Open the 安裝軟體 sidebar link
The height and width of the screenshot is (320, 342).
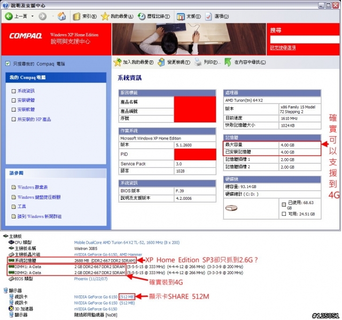coord(26,110)
